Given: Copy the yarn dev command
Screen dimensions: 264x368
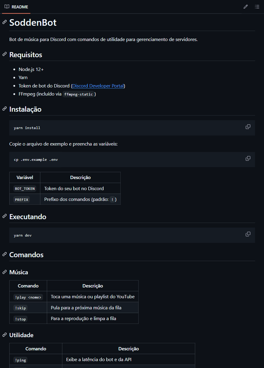Looking at the screenshot, I should point(248,234).
